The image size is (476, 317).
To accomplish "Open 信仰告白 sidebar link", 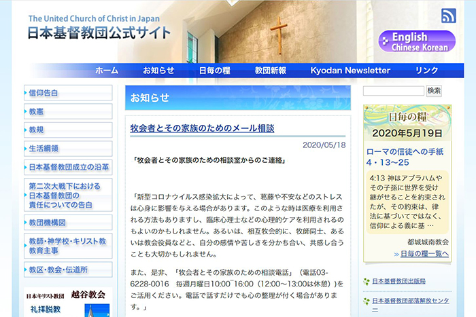I will (x=68, y=93).
